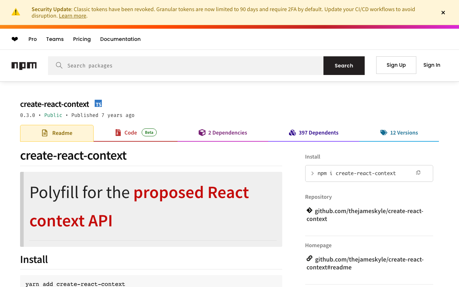Dismiss the security update banner
Screen dimensions: 459x287
pos(443,13)
